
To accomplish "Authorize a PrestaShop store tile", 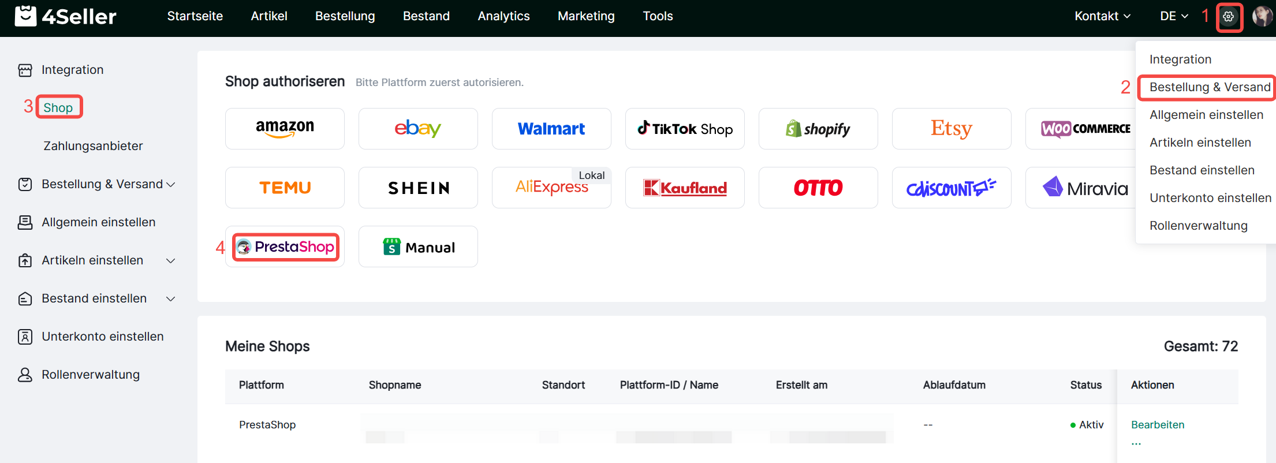I will (285, 247).
